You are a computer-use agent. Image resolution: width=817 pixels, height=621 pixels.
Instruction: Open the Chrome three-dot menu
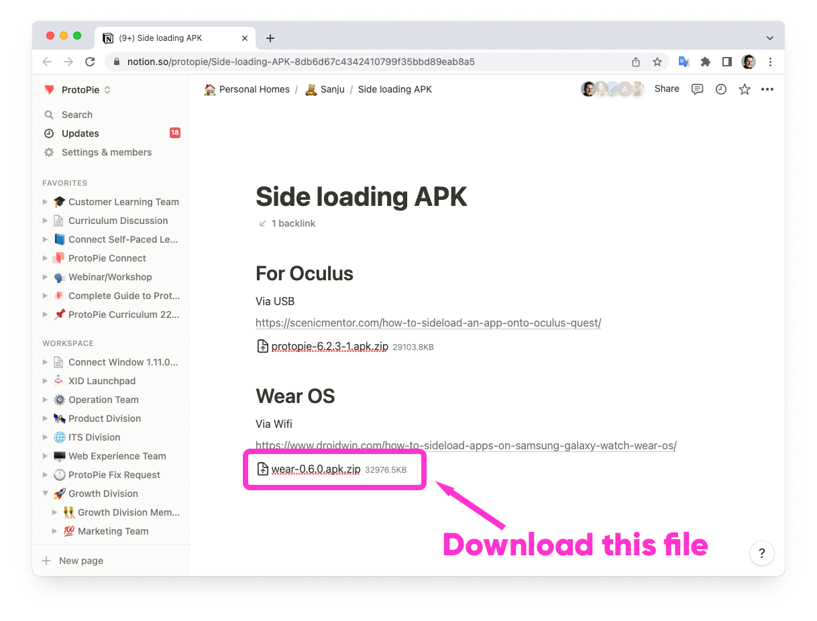click(771, 62)
